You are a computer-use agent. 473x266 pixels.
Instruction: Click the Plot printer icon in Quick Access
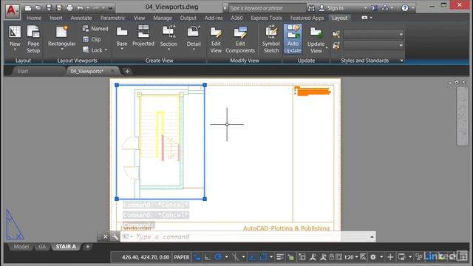[x=69, y=8]
